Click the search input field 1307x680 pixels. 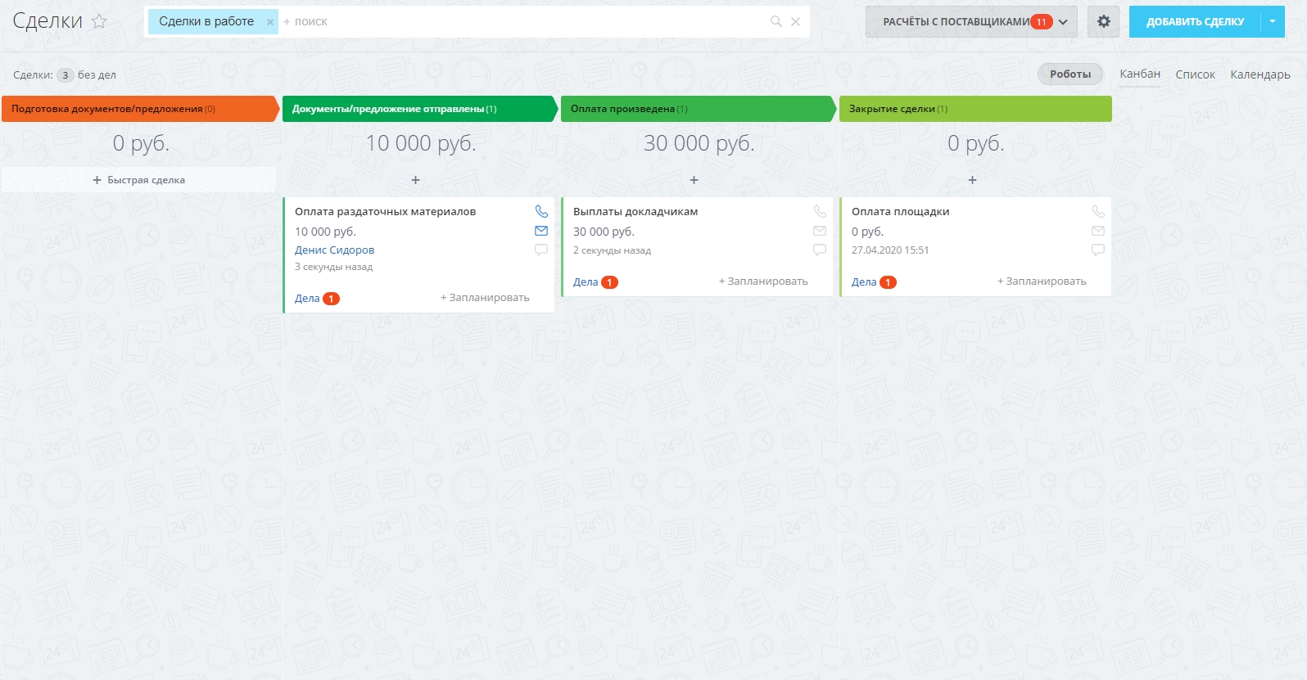[524, 21]
